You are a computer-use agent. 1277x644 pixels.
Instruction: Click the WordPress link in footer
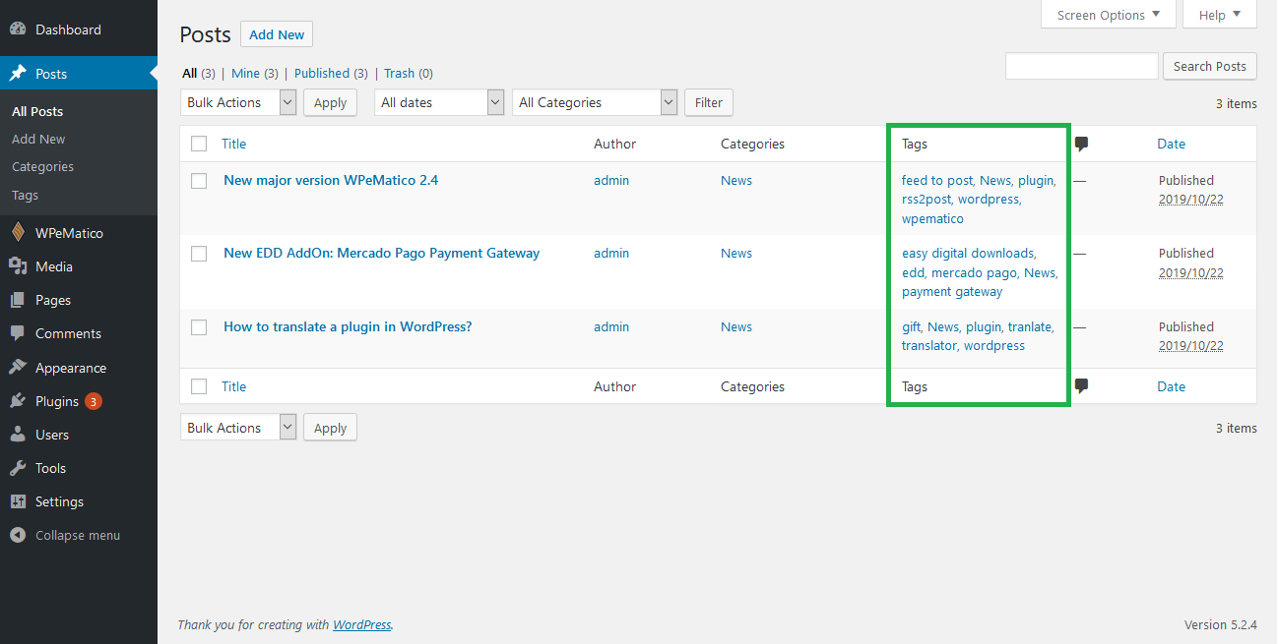pyautogui.click(x=361, y=625)
